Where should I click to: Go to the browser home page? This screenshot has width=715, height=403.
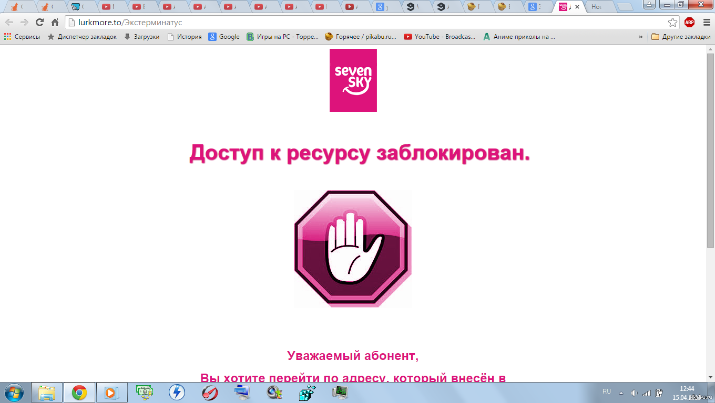55,23
